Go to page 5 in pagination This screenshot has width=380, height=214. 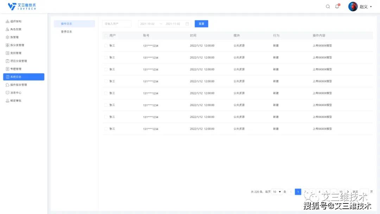[327, 192]
